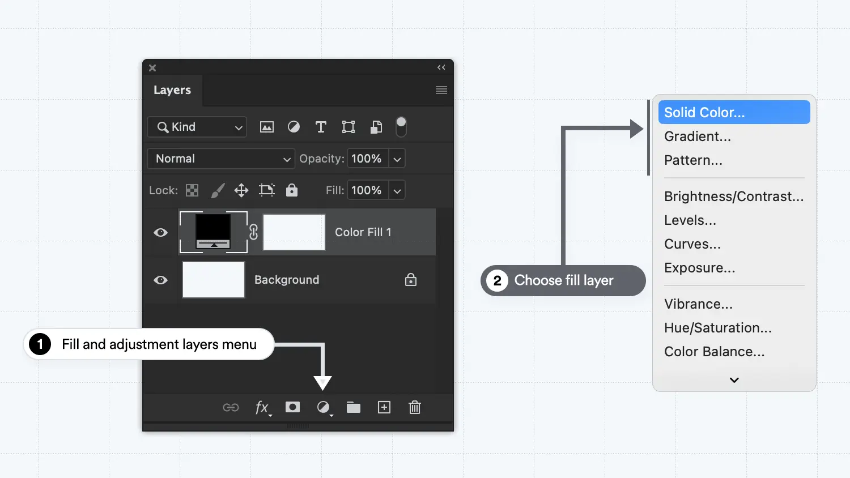Filter by shape layers icon

[x=348, y=127]
